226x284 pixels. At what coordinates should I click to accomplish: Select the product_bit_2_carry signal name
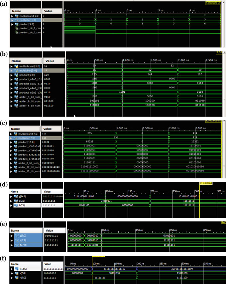pos(30,33)
